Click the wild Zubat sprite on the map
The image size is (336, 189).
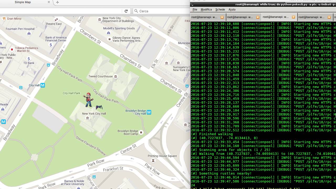coord(99,107)
